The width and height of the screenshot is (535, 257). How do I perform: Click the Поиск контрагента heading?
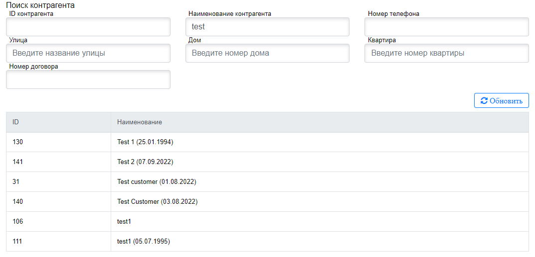[40, 5]
